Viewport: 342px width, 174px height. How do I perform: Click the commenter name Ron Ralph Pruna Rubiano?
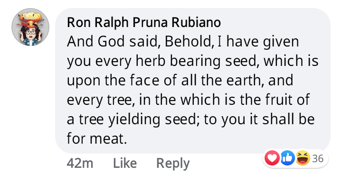(x=144, y=22)
